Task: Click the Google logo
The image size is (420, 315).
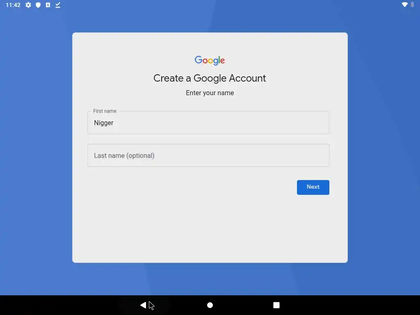Action: 210,60
